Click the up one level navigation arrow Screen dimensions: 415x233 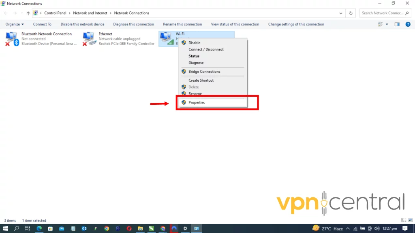[x=28, y=13]
